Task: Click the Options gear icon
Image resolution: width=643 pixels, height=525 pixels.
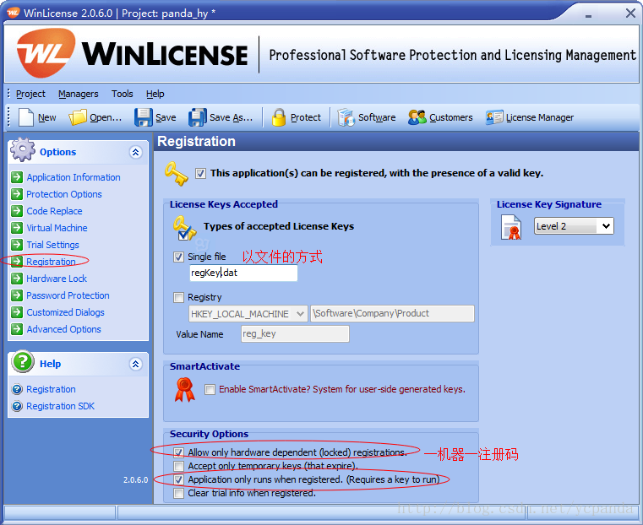Action: 23,150
